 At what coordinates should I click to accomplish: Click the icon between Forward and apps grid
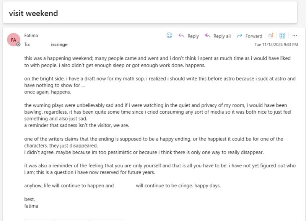click(x=271, y=36)
